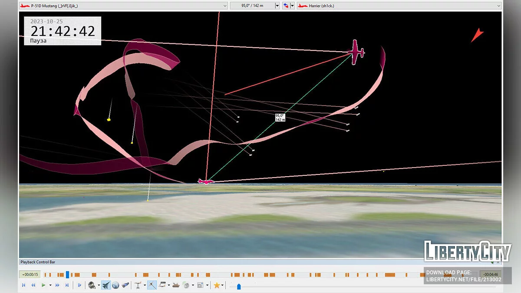Toggle the measuring line tool icon
Image resolution: width=521 pixels, height=293 pixels.
(152, 285)
